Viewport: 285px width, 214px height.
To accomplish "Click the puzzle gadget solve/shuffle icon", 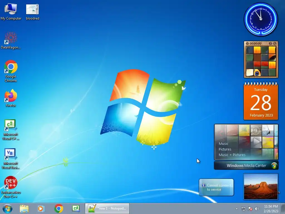I will pos(275,43).
